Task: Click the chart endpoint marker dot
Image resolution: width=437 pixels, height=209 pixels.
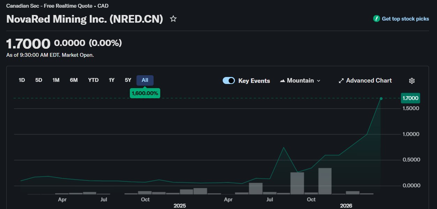Action: point(381,99)
